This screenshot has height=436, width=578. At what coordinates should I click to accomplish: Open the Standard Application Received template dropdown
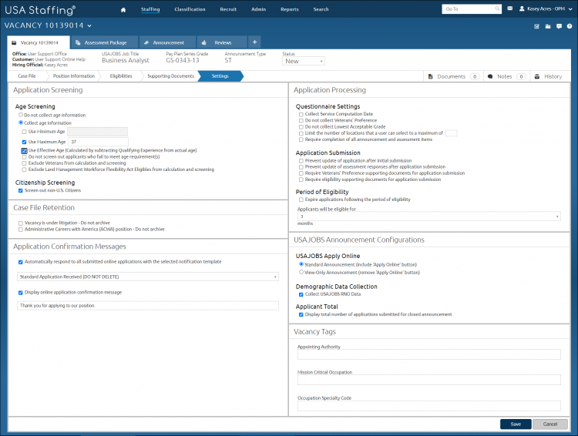coord(148,277)
